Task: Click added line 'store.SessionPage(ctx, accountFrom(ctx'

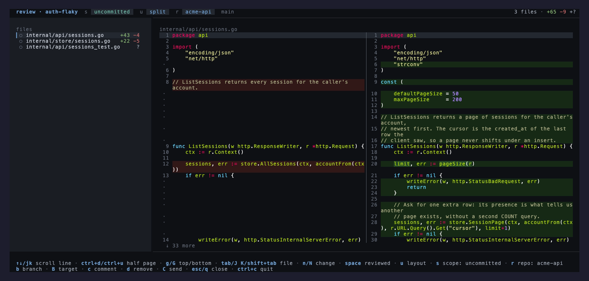Action: point(477,225)
